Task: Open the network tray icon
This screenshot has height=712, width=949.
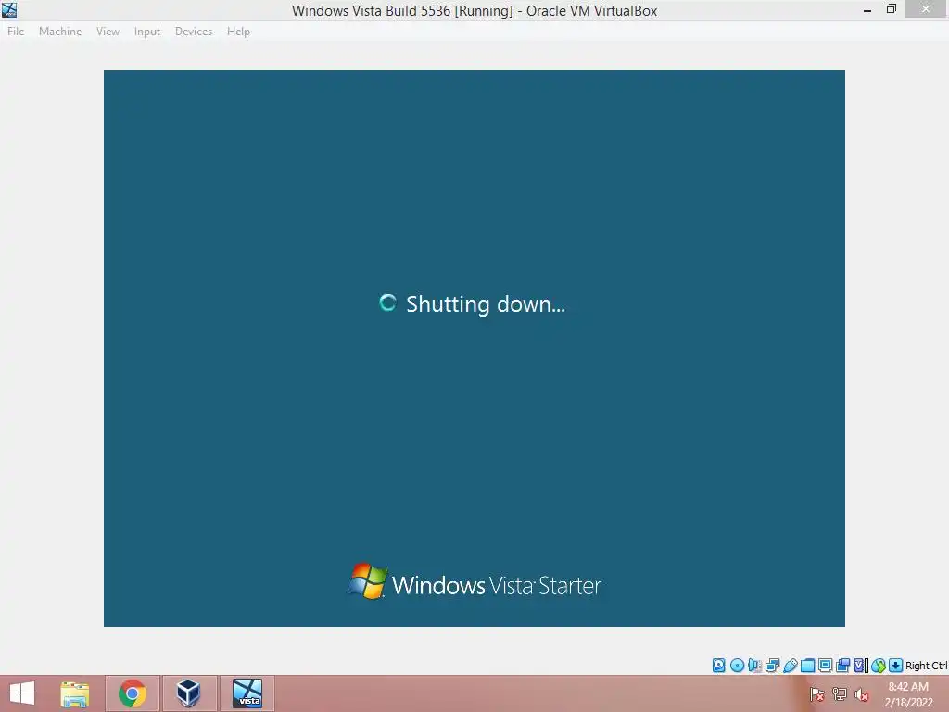Action: click(x=840, y=694)
